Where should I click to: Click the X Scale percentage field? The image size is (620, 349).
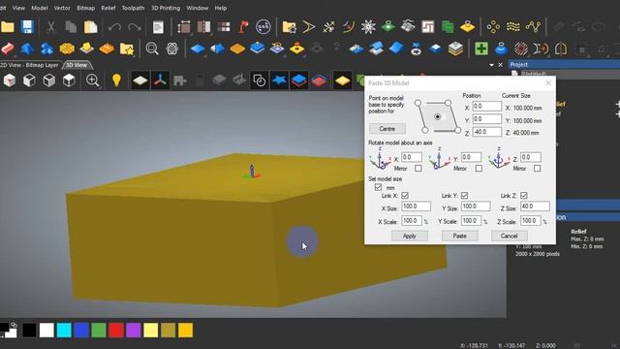(x=411, y=220)
